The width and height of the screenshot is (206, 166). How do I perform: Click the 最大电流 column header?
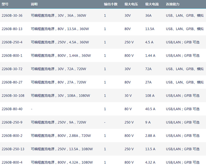[152, 4]
